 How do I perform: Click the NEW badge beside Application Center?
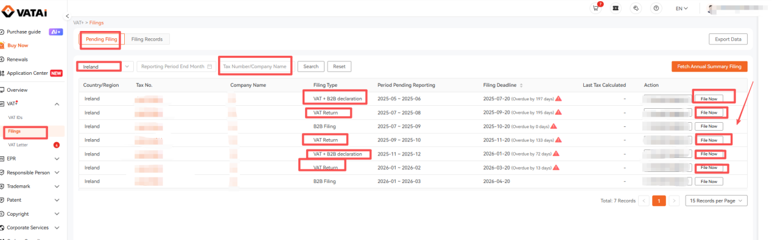click(57, 74)
